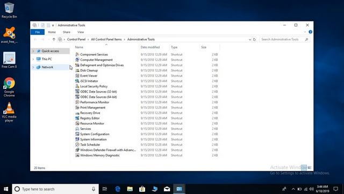The height and width of the screenshot is (194, 344).
Task: Open Action Center notifications icon
Action: click(x=335, y=189)
